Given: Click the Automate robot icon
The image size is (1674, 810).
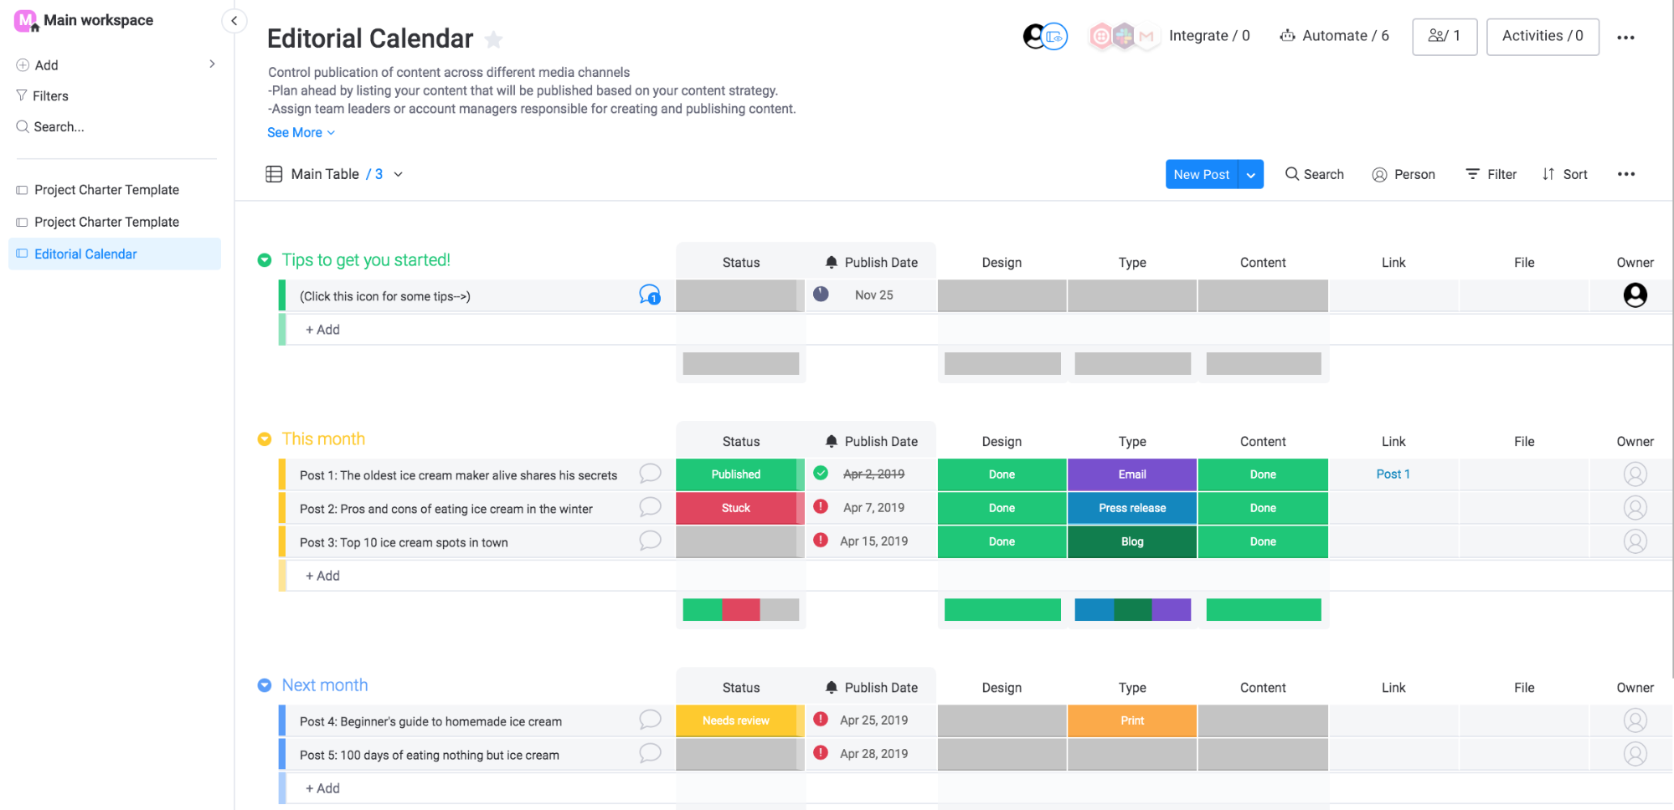Looking at the screenshot, I should tap(1287, 36).
